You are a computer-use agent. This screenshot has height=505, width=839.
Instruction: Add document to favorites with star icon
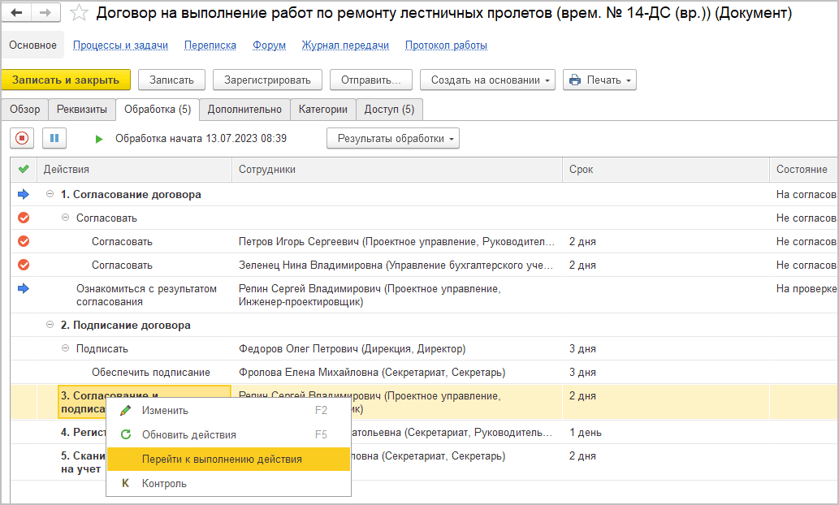pos(79,13)
